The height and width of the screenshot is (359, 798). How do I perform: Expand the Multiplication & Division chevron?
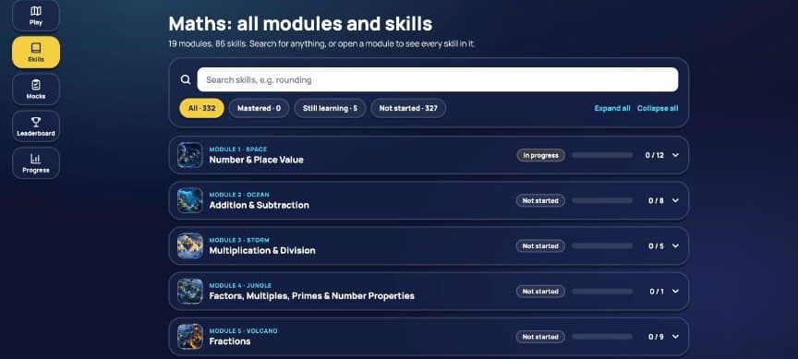pos(675,245)
